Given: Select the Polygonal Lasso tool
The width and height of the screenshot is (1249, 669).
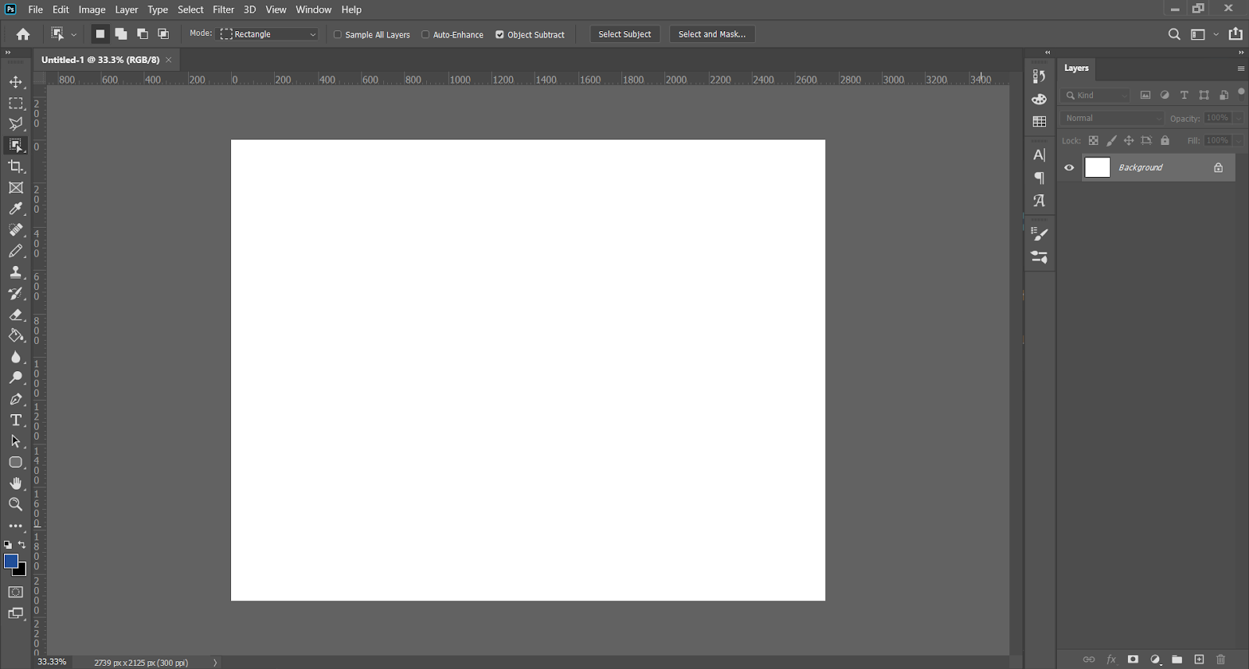Looking at the screenshot, I should pos(16,124).
